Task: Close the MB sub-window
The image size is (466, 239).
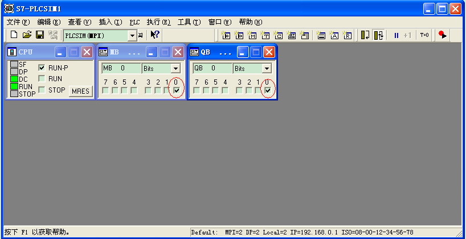Action: pos(178,52)
